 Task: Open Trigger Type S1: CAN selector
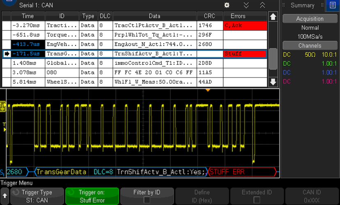click(37, 196)
